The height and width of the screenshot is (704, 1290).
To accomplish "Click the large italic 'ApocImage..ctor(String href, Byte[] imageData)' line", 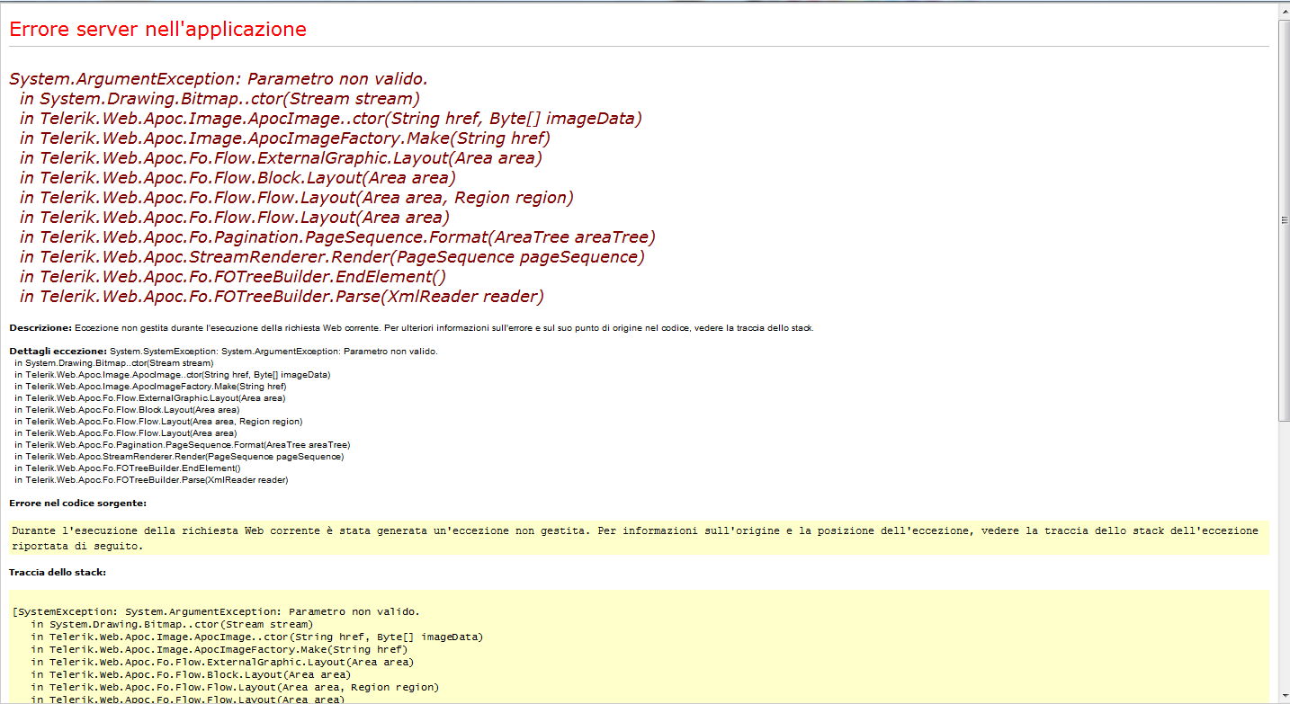I will (x=330, y=119).
